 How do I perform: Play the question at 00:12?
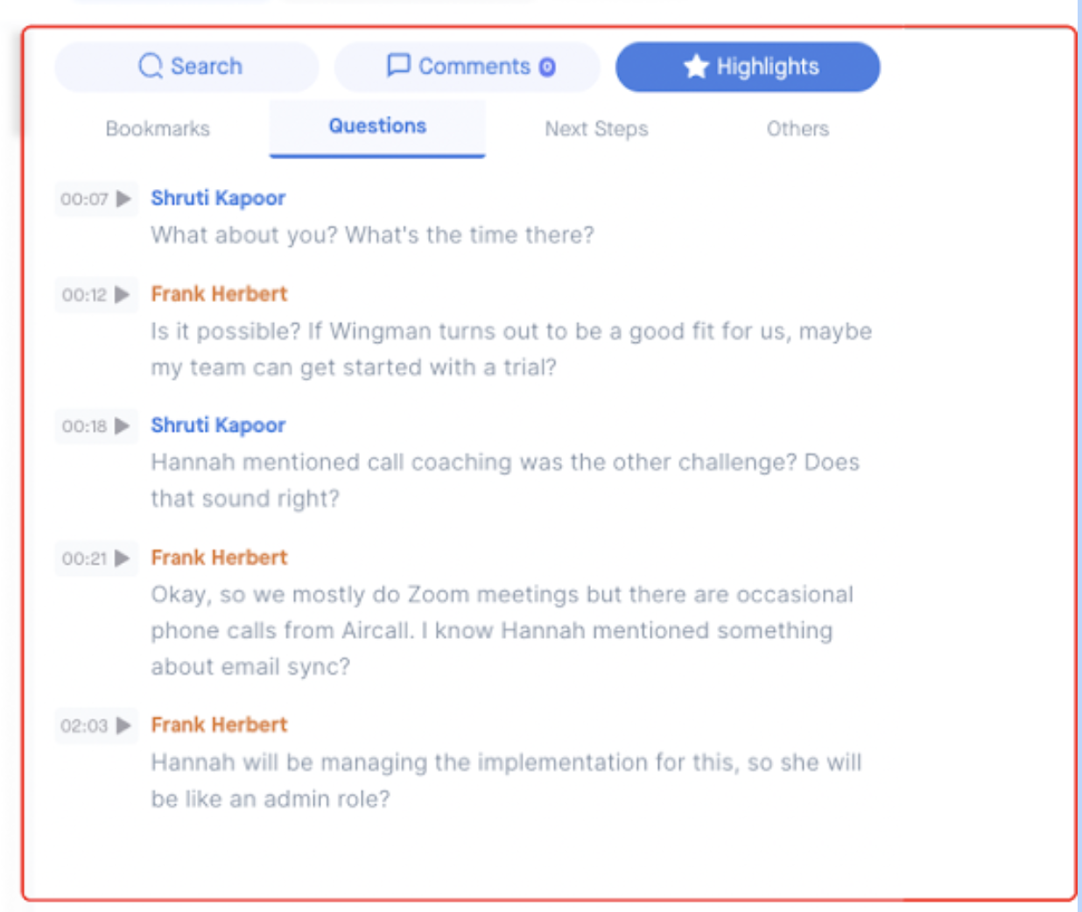[x=123, y=295]
